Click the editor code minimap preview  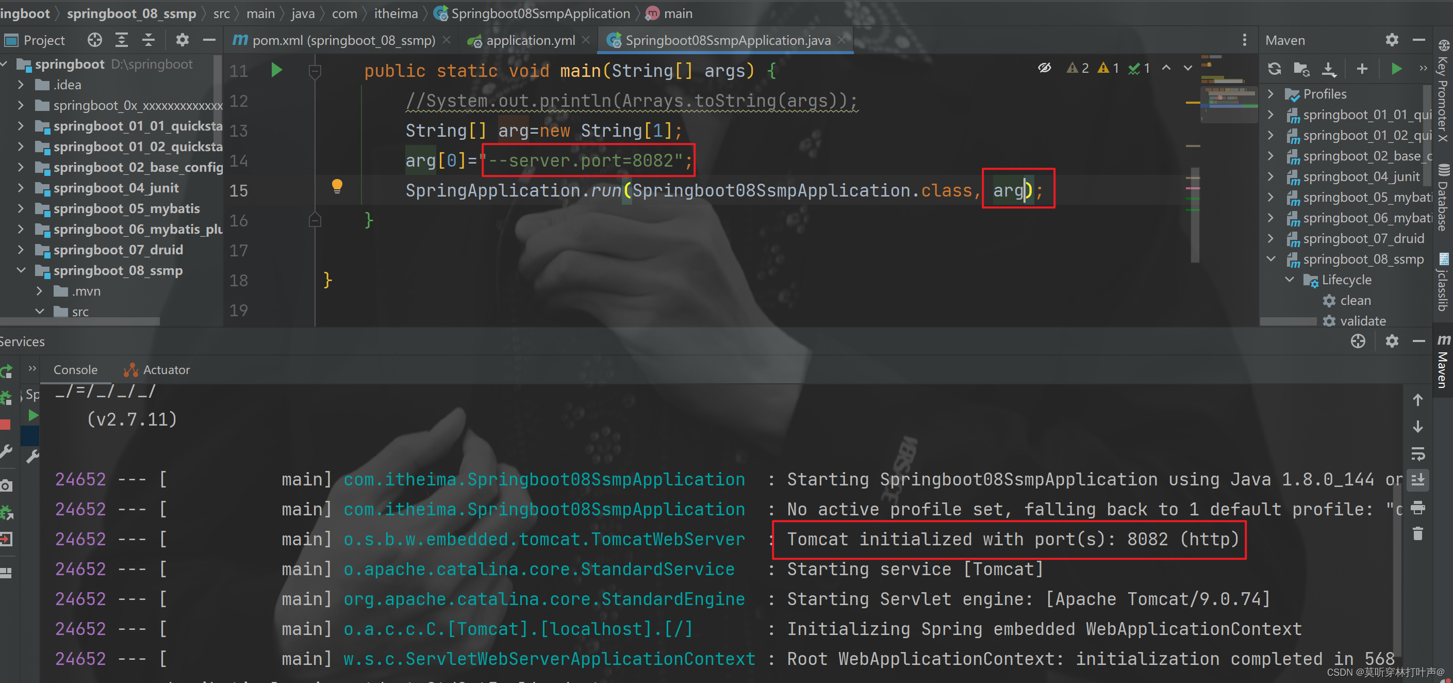click(x=1229, y=90)
